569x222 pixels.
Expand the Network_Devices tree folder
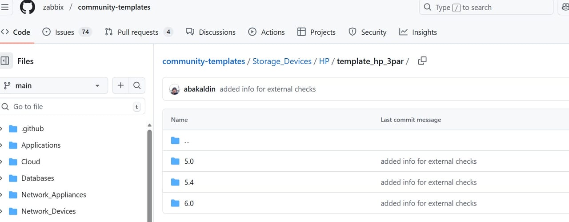(x=2, y=211)
